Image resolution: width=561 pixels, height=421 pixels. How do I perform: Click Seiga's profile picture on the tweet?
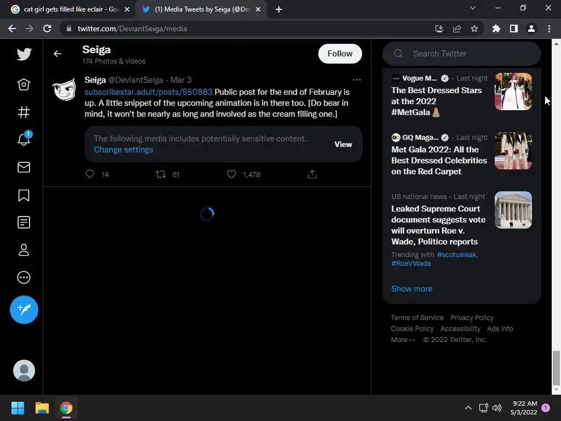pyautogui.click(x=65, y=89)
